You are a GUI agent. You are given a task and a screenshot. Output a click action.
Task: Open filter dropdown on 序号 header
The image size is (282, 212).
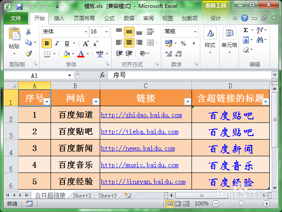coord(47,102)
